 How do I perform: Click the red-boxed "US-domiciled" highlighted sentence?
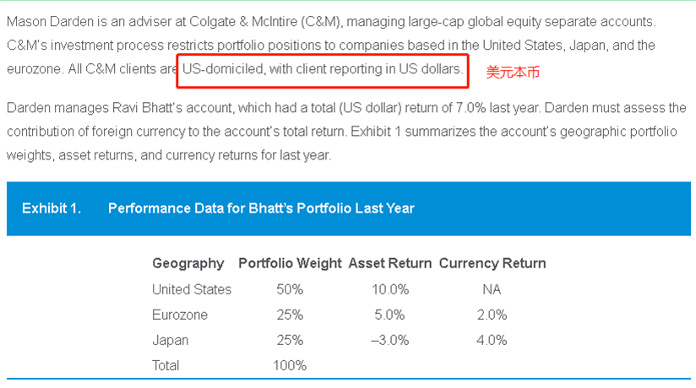[321, 69]
